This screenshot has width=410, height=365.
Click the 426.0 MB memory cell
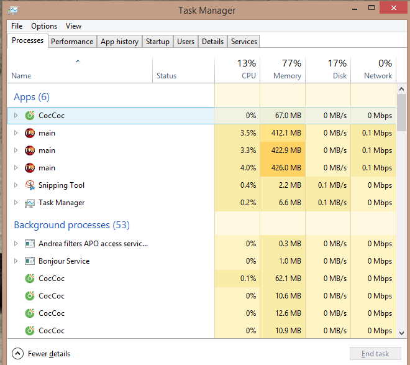point(283,168)
